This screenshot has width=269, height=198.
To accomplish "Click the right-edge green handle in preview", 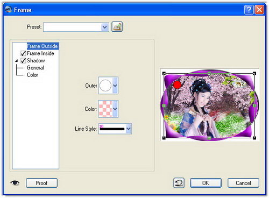I will point(254,105).
